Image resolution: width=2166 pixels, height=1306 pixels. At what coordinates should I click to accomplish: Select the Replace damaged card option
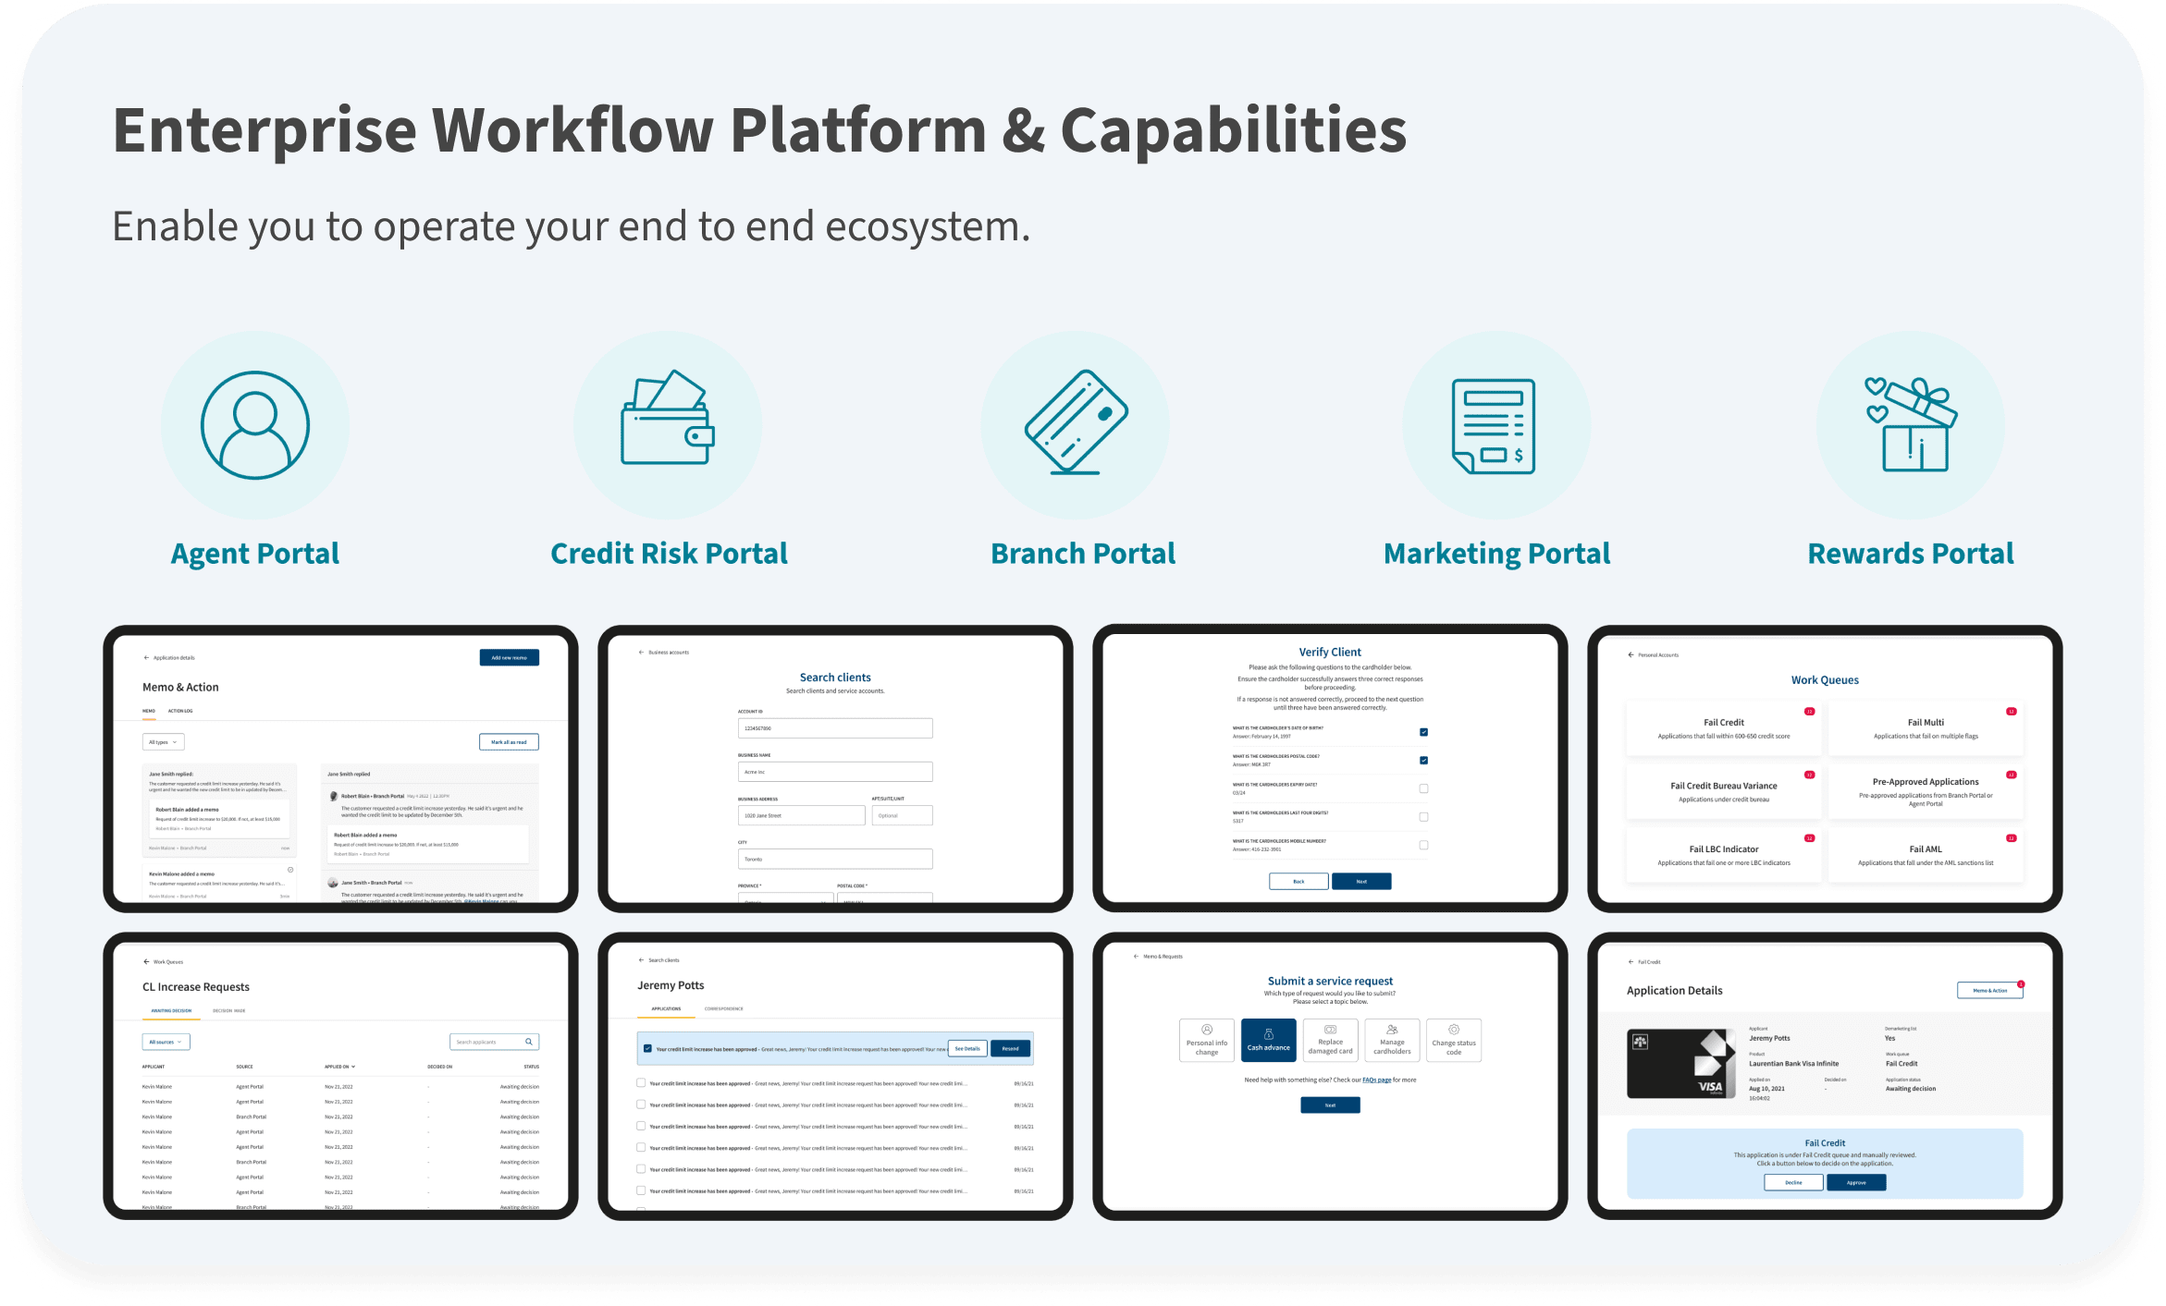pyautogui.click(x=1330, y=1041)
